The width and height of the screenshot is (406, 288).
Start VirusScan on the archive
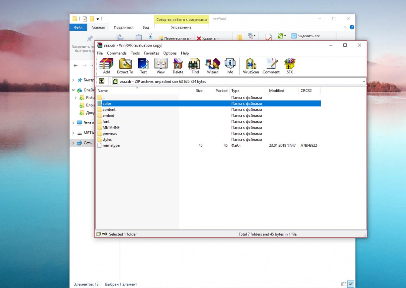point(251,66)
